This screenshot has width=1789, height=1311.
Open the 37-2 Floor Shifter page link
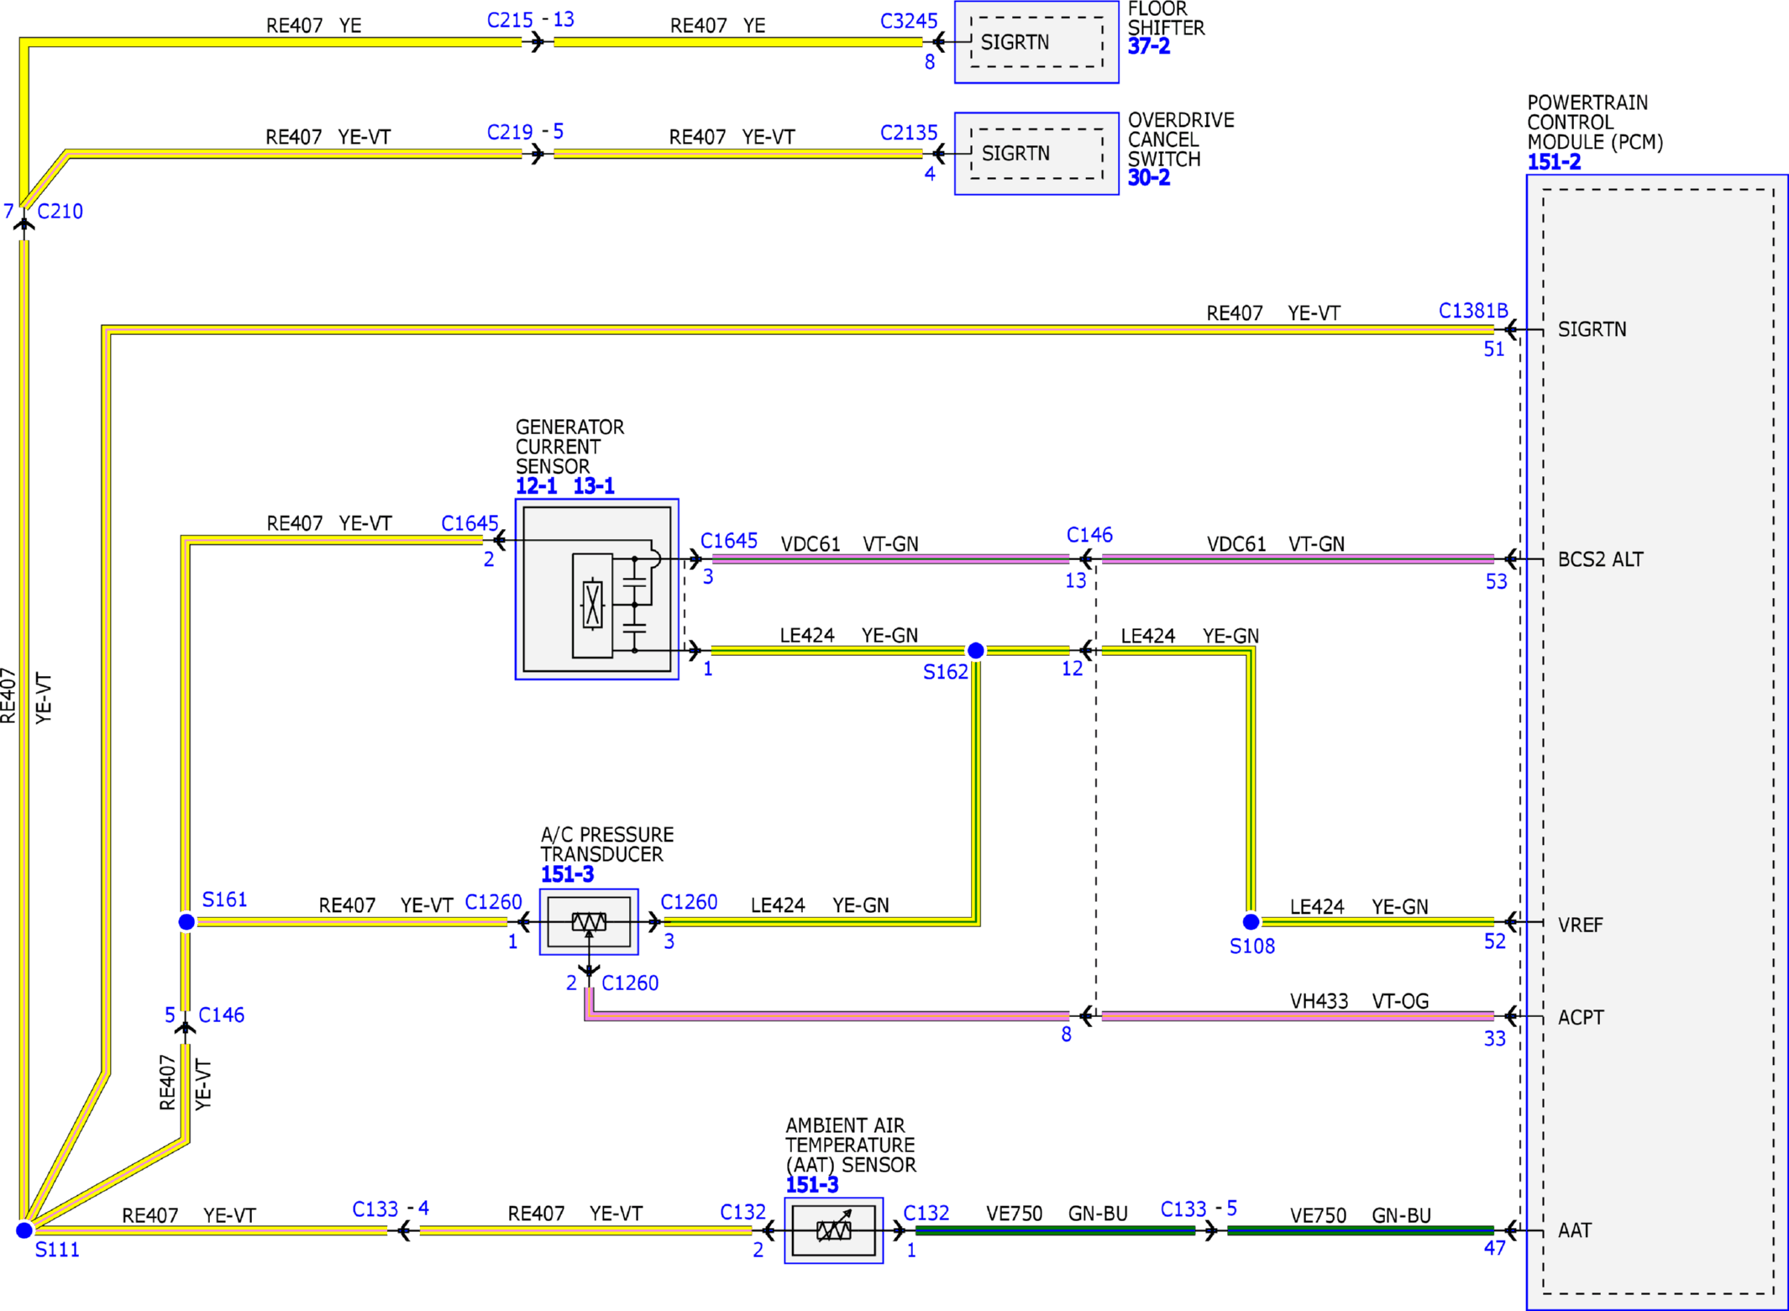1148,47
